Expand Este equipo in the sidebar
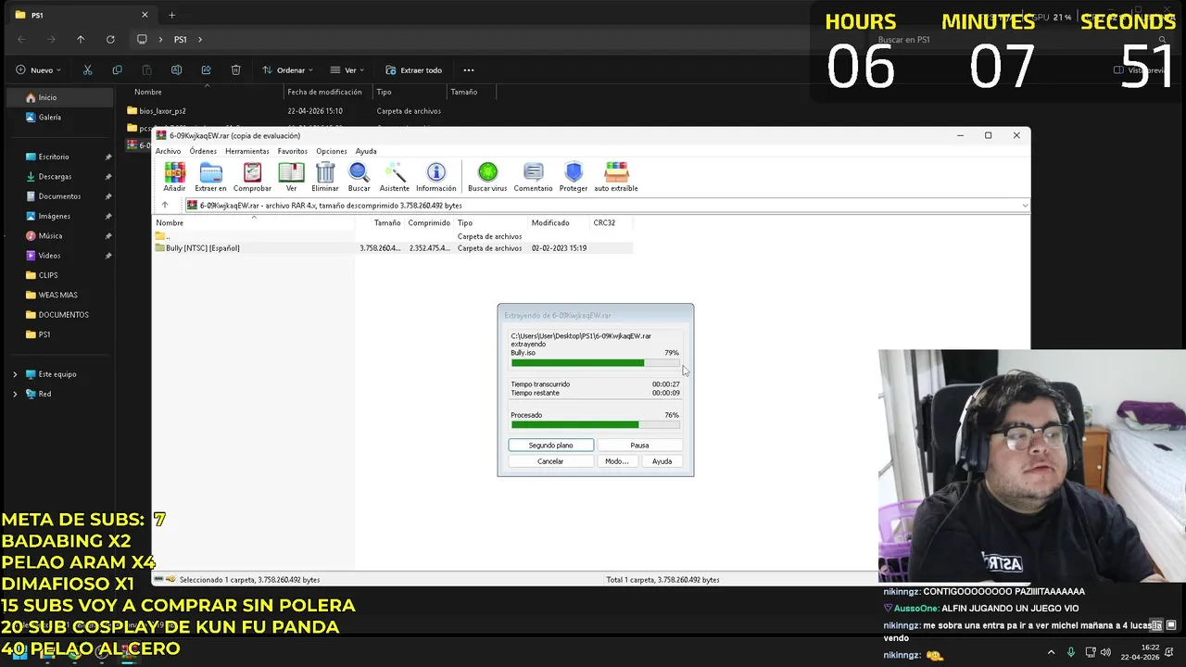The height and width of the screenshot is (667, 1186). pyautogui.click(x=15, y=374)
